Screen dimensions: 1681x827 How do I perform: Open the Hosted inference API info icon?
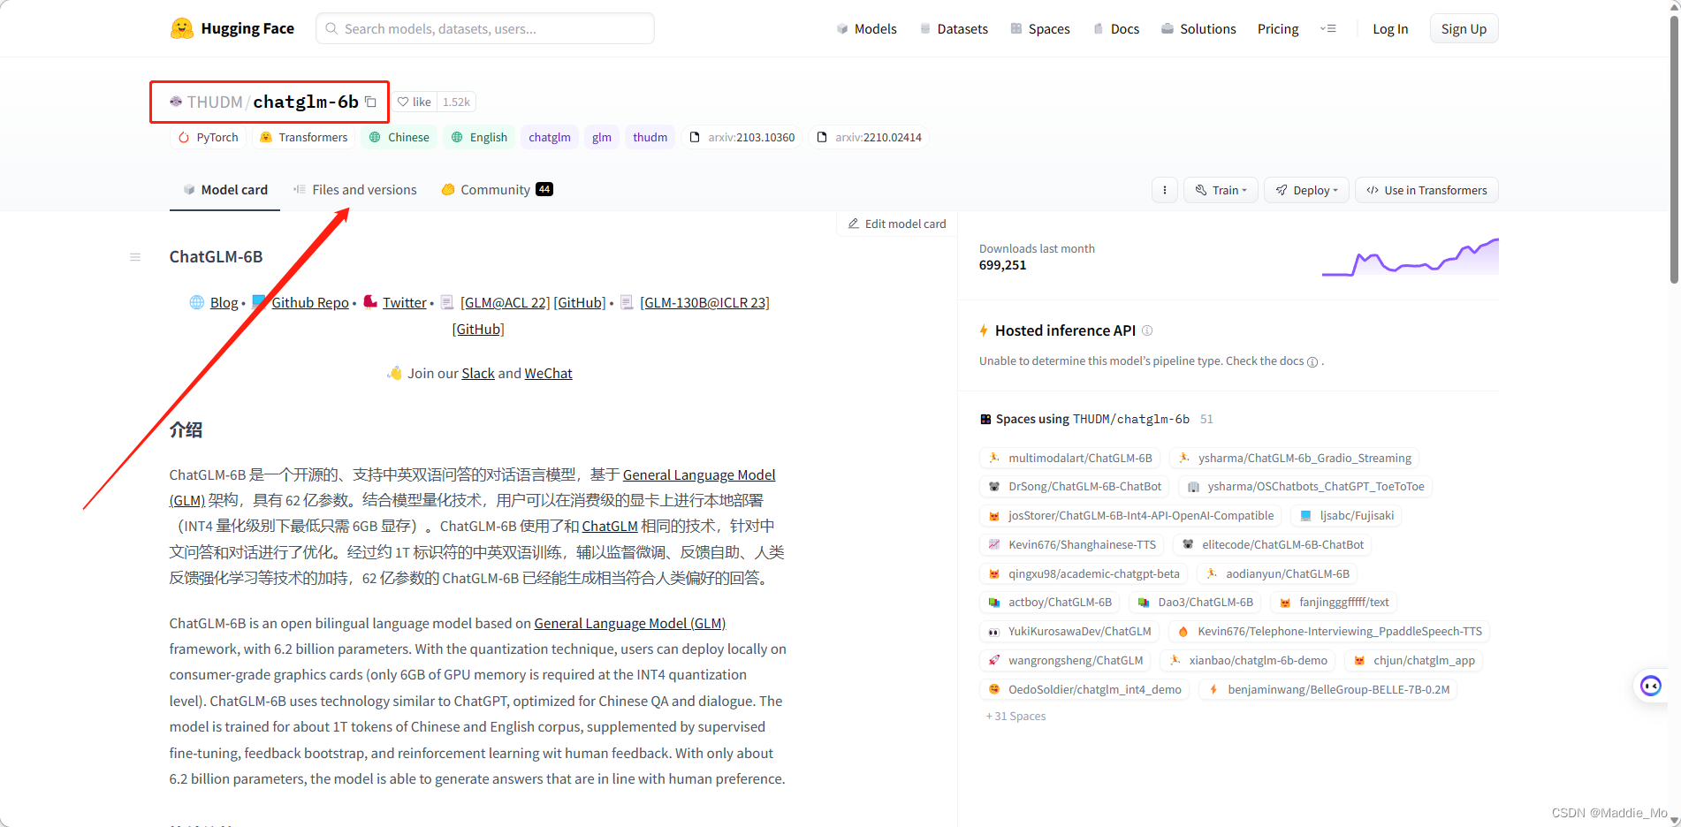pos(1147,330)
